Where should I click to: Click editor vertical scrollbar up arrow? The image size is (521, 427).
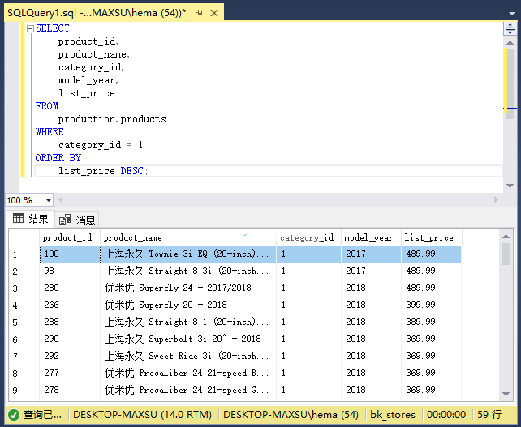point(510,43)
